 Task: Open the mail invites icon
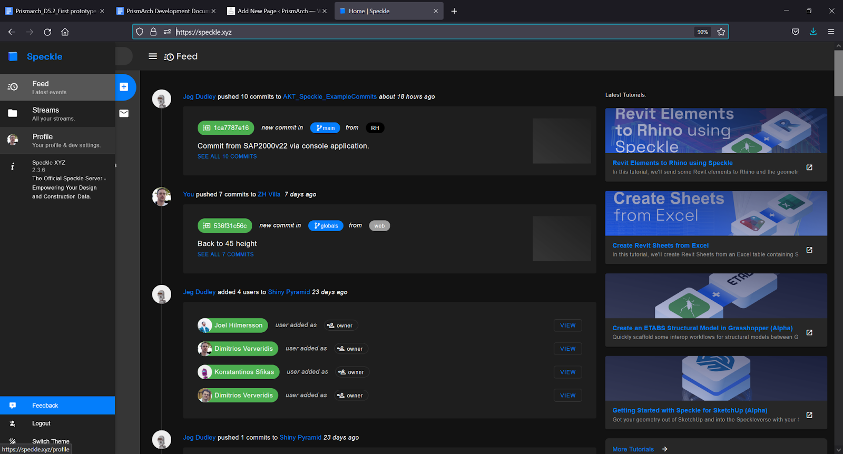(x=124, y=113)
